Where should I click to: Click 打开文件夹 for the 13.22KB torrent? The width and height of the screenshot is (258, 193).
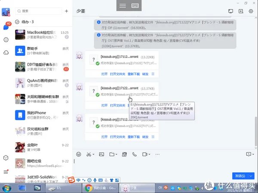coord(117,74)
